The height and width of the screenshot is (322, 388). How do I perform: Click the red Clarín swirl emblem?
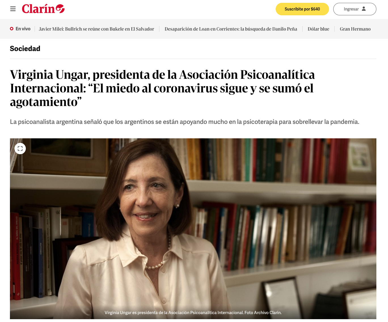pyautogui.click(x=60, y=9)
